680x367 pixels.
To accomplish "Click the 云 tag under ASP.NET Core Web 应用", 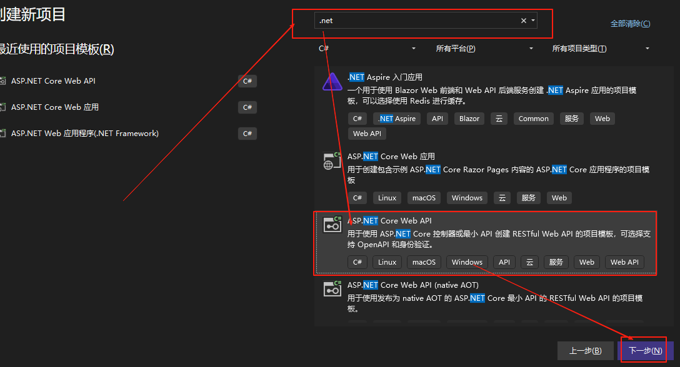I will [x=502, y=198].
